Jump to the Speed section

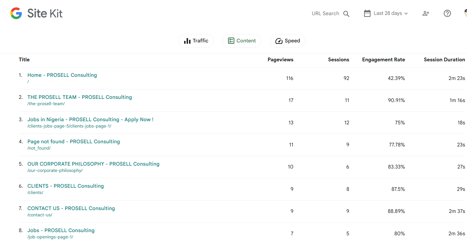[x=288, y=41]
